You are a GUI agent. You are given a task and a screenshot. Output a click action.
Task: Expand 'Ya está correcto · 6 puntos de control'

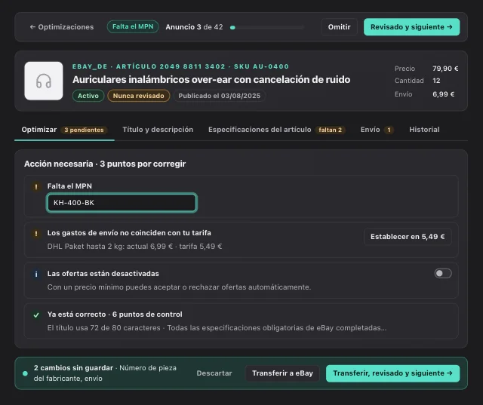pos(241,321)
